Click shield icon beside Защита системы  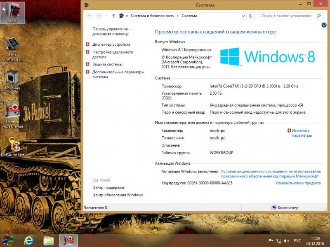pyautogui.click(x=87, y=64)
